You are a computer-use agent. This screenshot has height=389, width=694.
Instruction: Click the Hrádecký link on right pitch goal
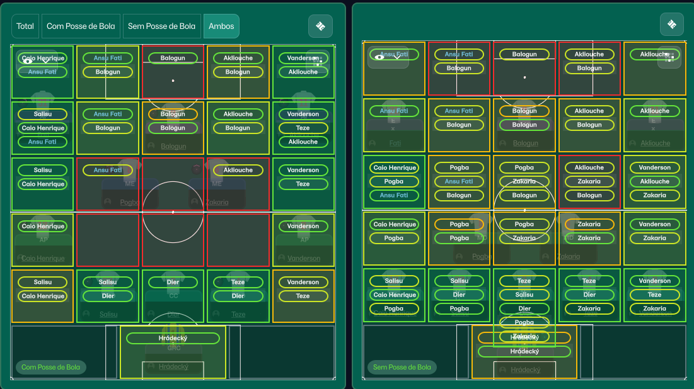coord(525,370)
